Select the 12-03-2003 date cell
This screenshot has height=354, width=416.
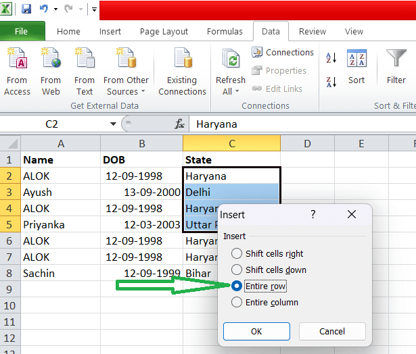point(142,225)
